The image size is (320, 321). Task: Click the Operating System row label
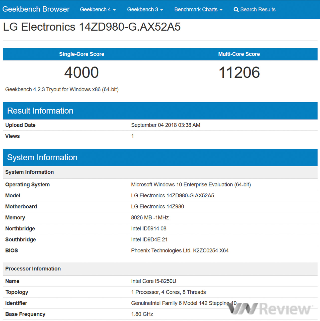coord(27,185)
